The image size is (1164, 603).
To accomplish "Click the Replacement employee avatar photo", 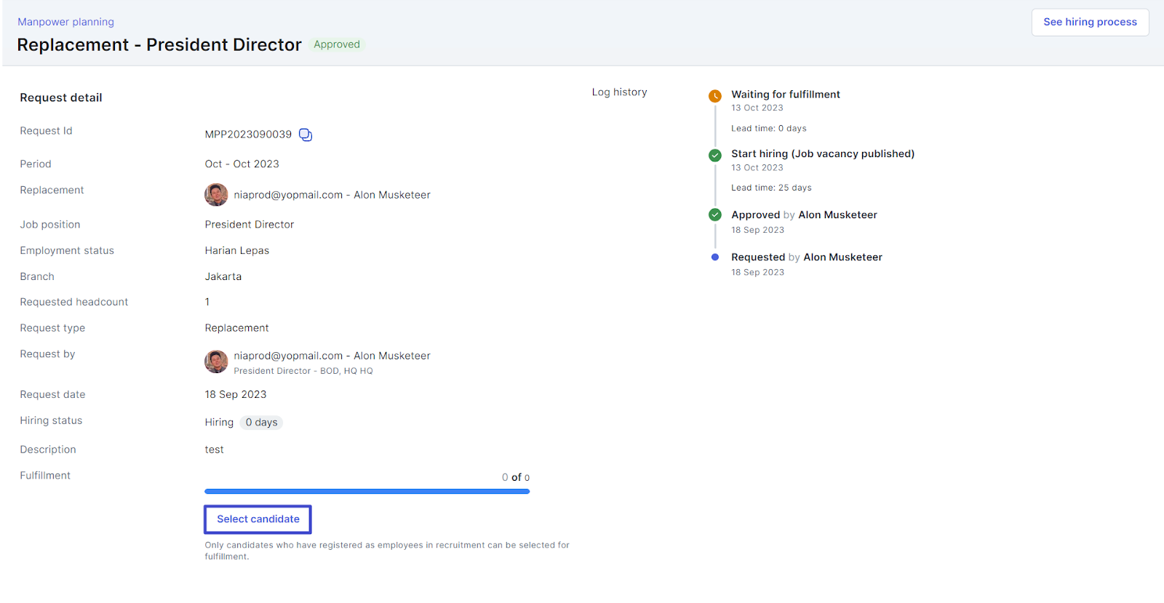I will tap(216, 195).
